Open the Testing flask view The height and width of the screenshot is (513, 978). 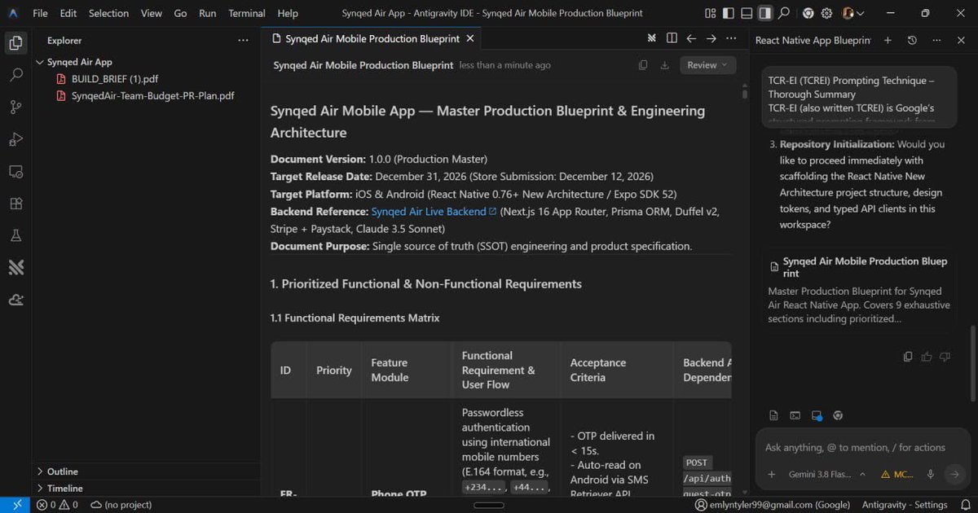pyautogui.click(x=15, y=235)
